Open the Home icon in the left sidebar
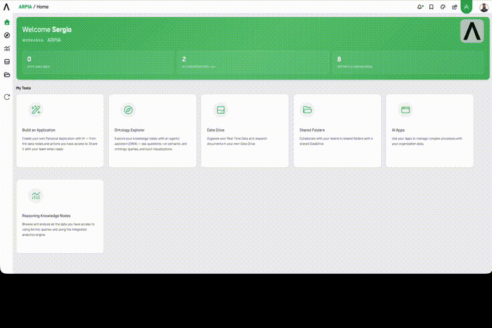The image size is (492, 328). click(x=7, y=22)
